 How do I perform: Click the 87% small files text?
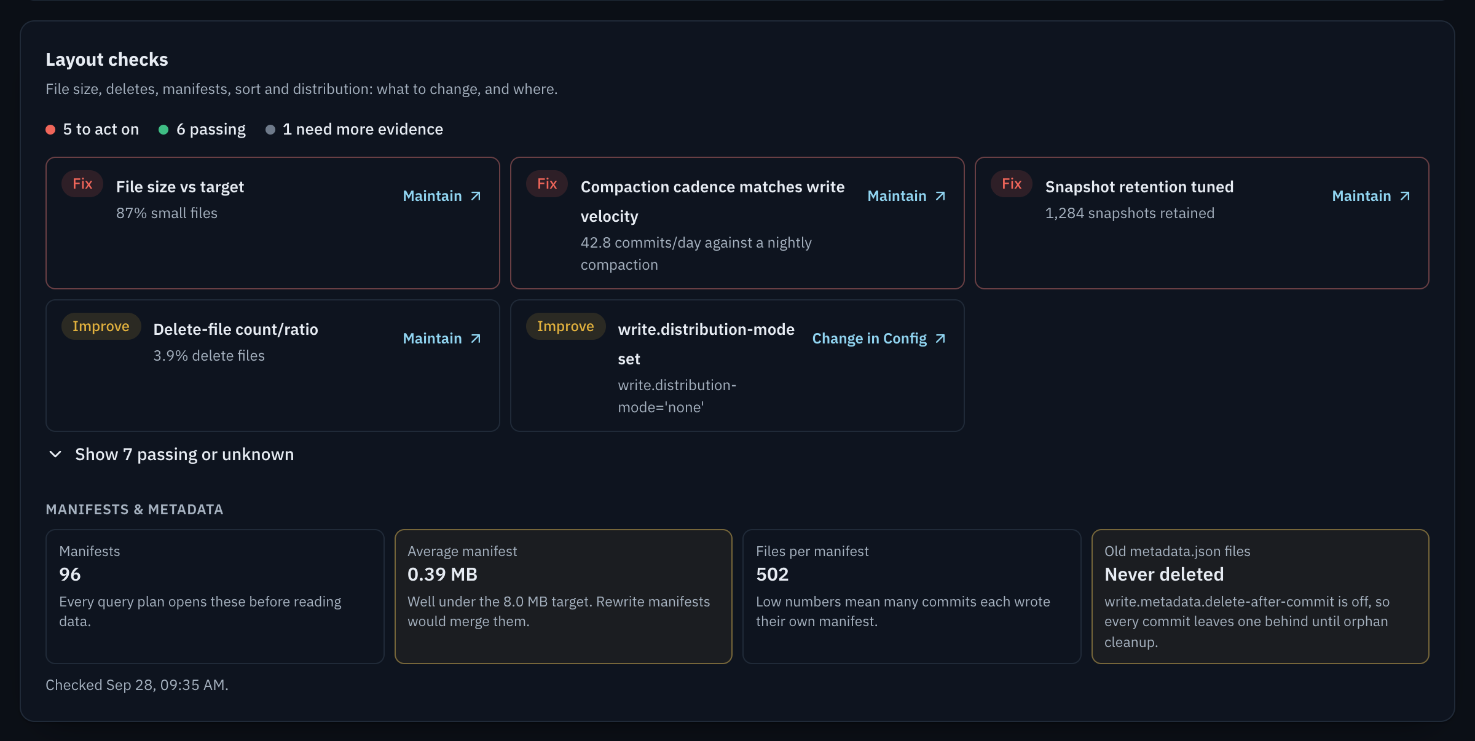point(167,213)
